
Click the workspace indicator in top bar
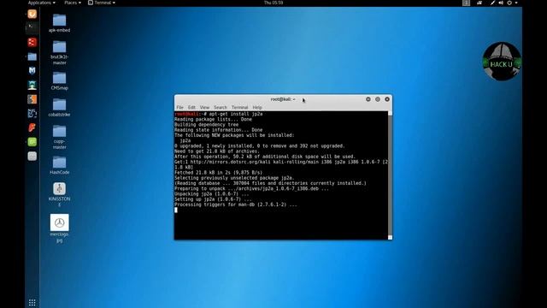click(466, 3)
